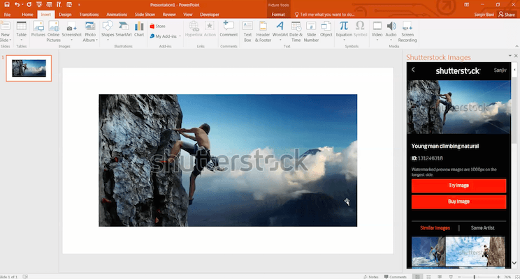This screenshot has height=279, width=520.
Task: Open the Animations tab
Action: click(x=117, y=15)
